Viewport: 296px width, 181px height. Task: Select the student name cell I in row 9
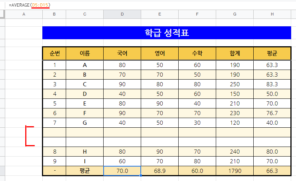click(x=85, y=161)
